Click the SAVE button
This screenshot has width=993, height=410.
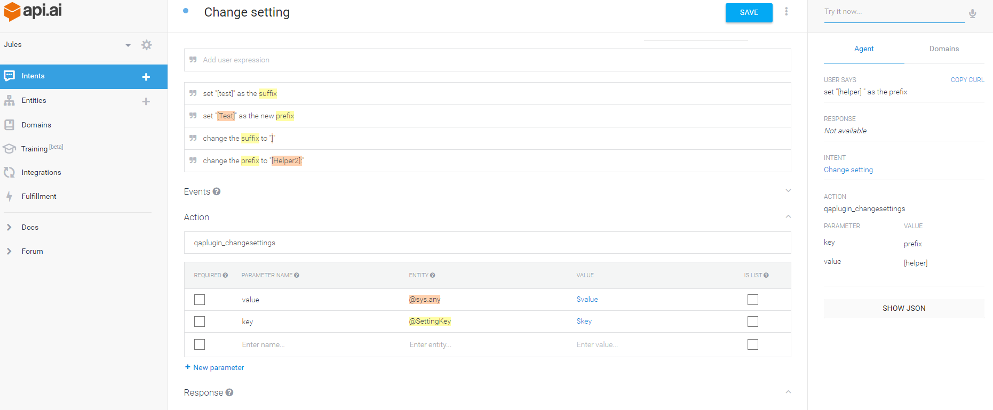click(749, 13)
